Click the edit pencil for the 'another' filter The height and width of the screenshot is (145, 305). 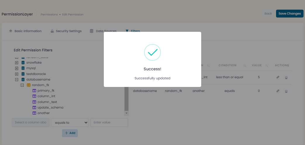click(278, 91)
